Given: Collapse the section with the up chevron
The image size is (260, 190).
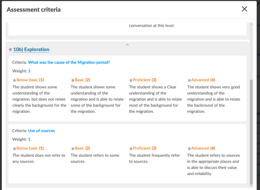Looking at the screenshot, I should [127, 45].
